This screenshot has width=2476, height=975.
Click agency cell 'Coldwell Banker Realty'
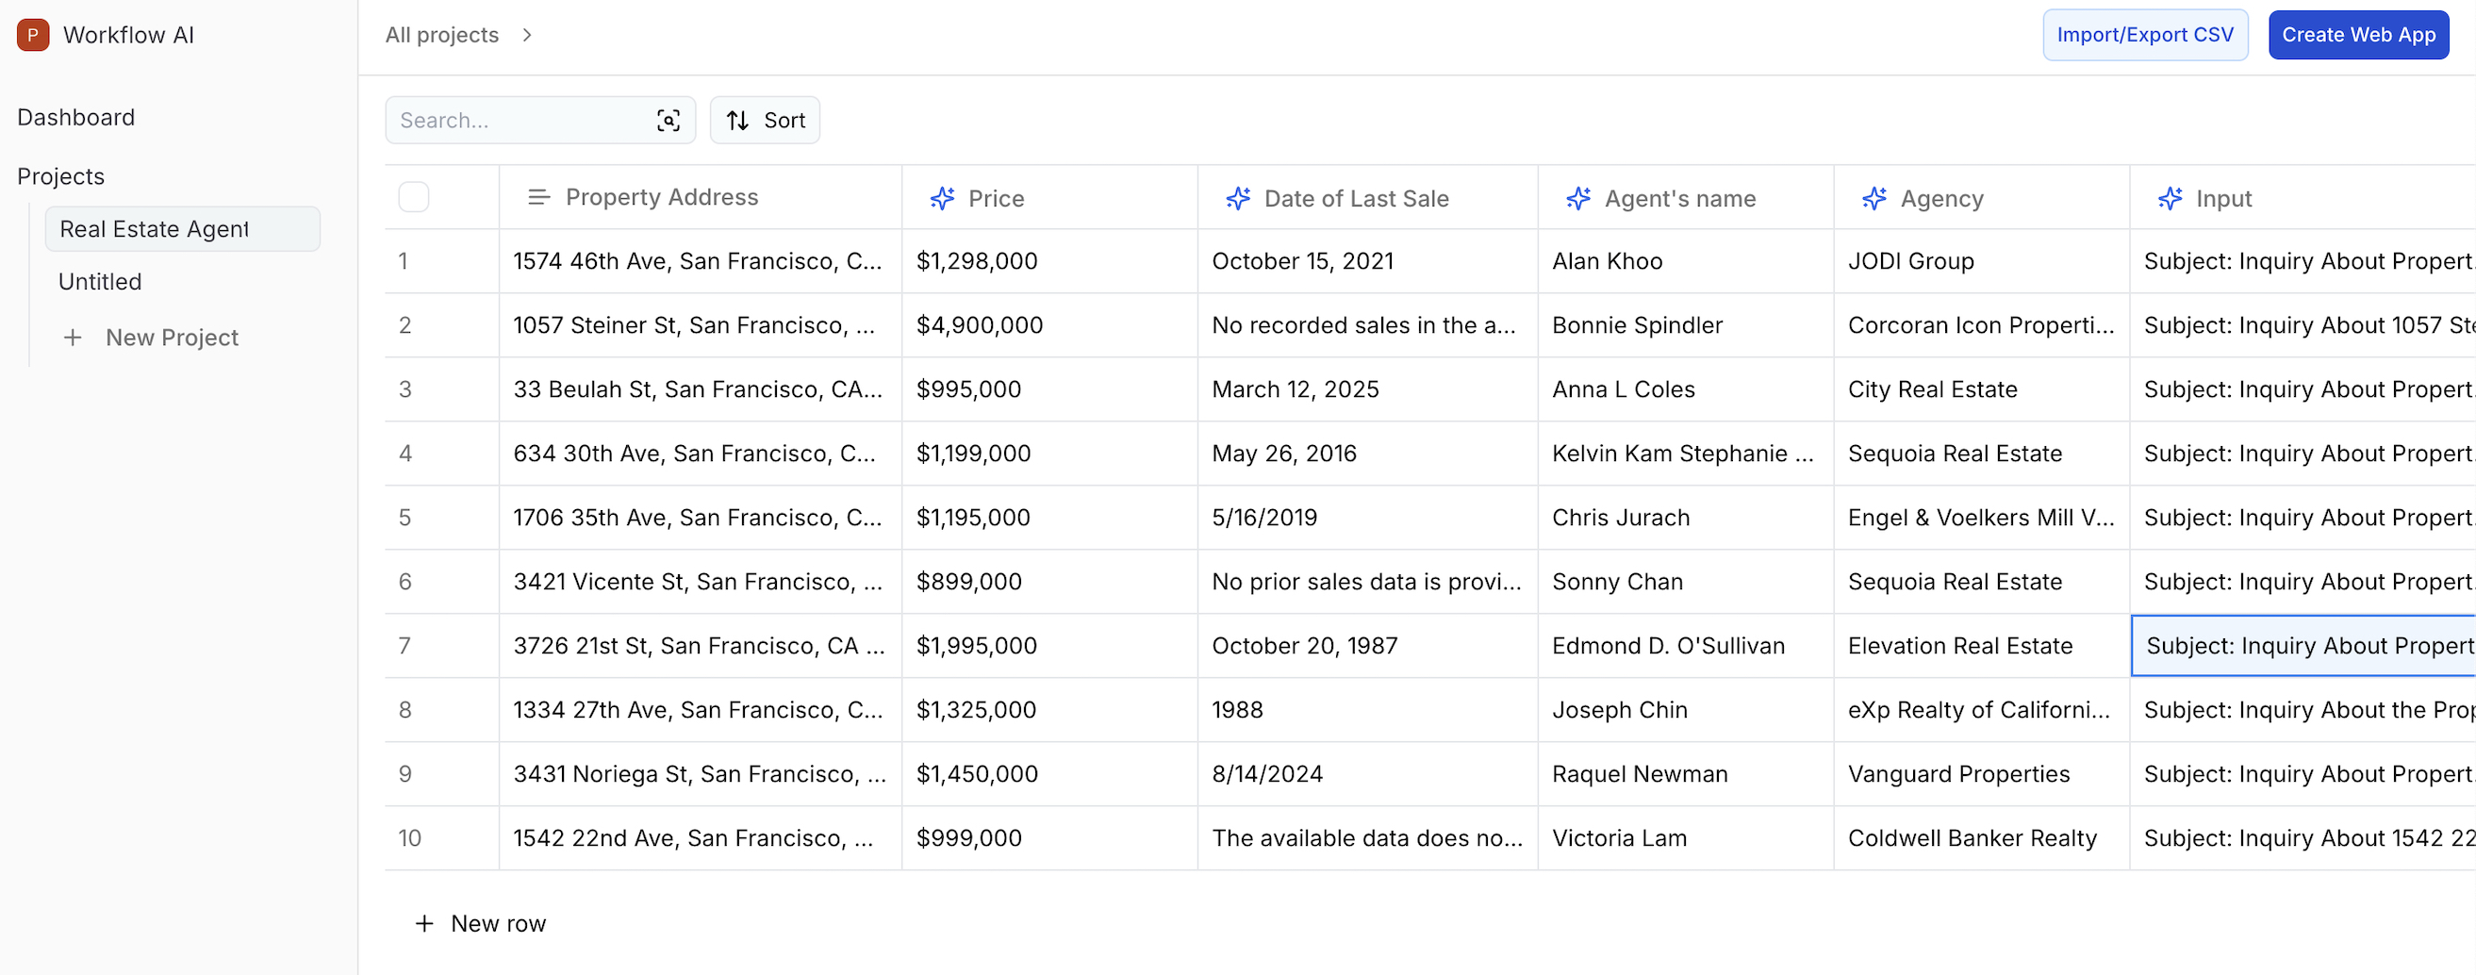click(x=1982, y=837)
